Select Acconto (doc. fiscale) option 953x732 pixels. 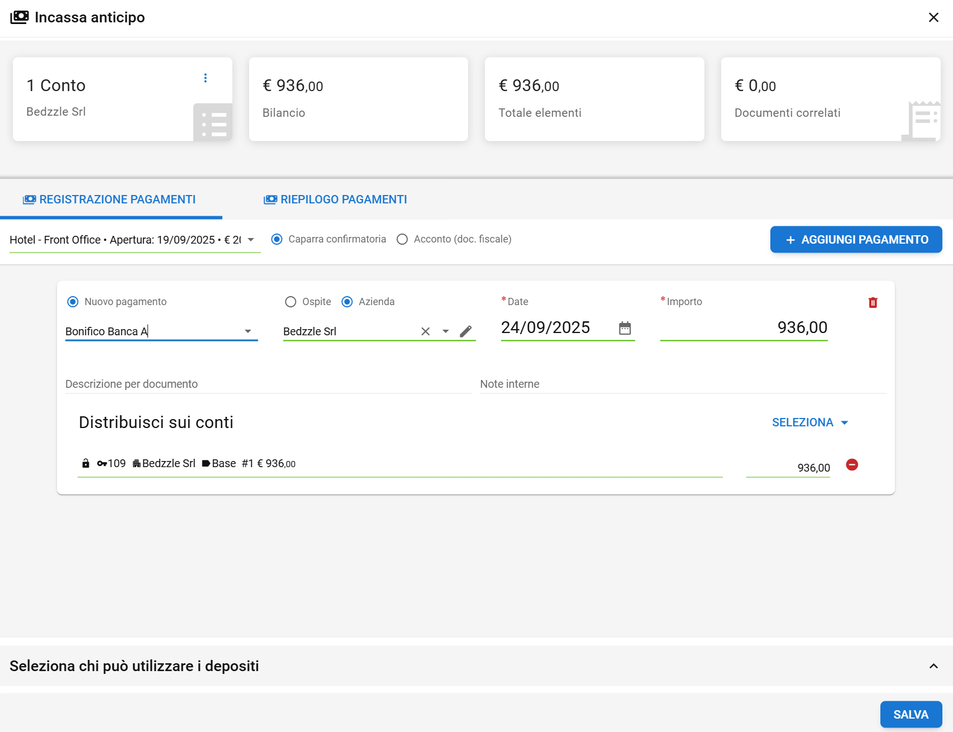[x=402, y=240]
